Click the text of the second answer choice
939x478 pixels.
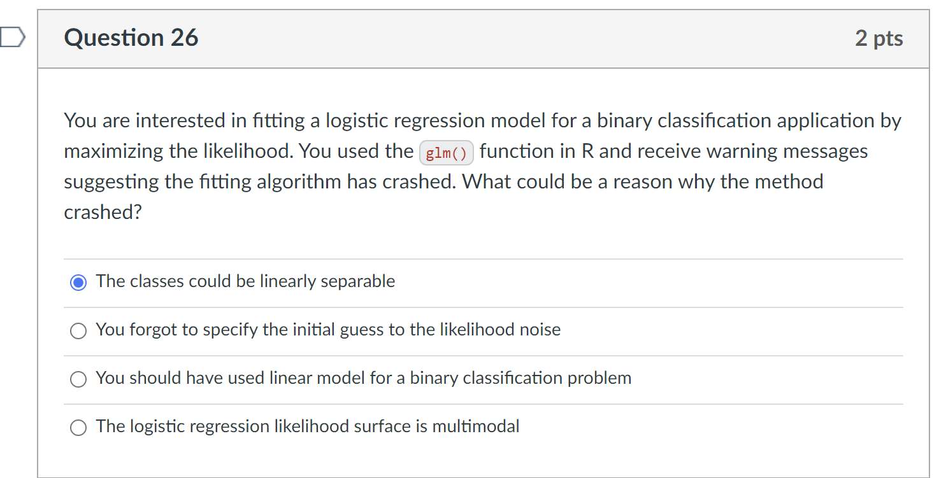[327, 330]
